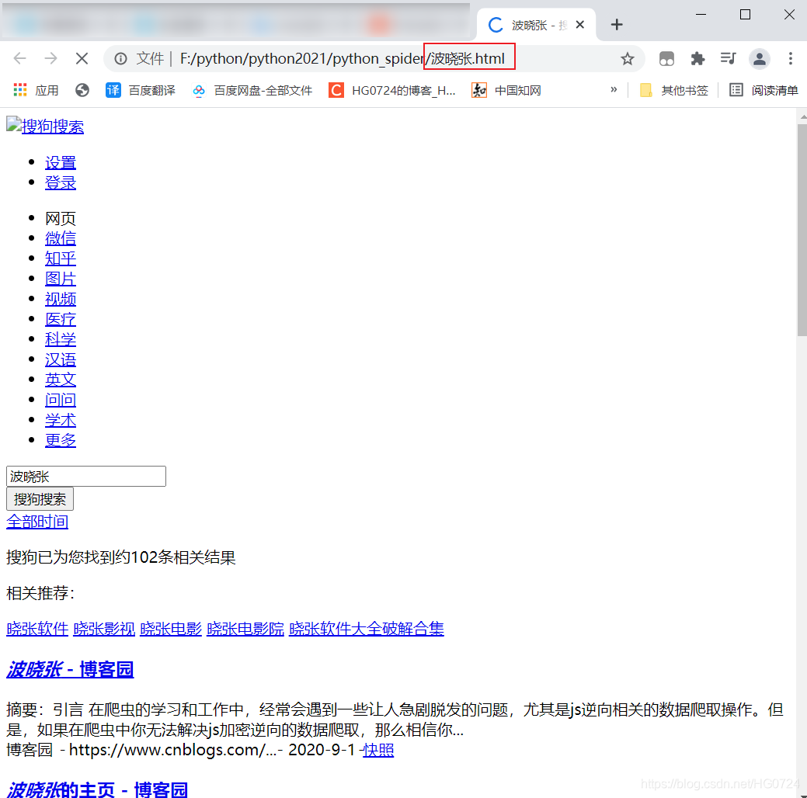
Task: Expand the bookmarks overflow chevron
Action: point(614,89)
